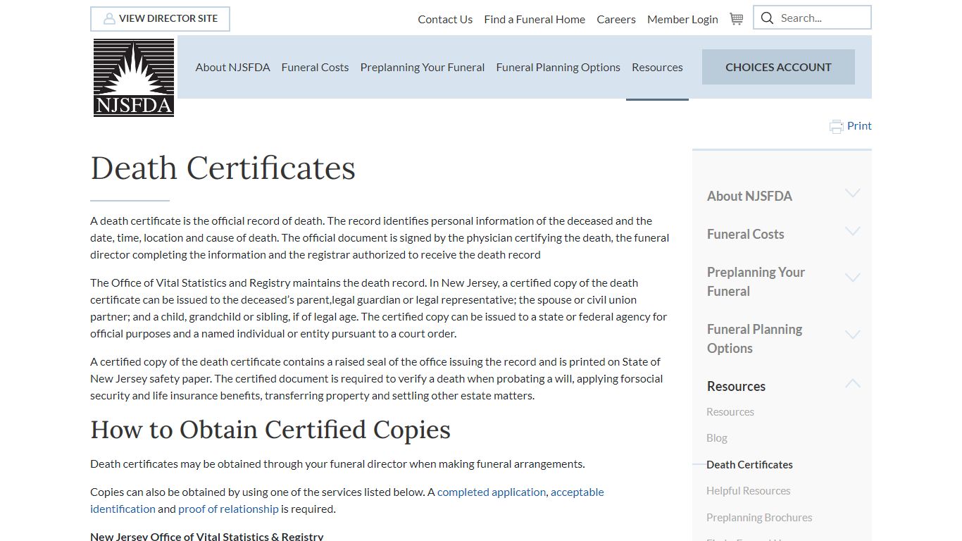
Task: Open Funeral Costs in main navigation
Action: coord(315,67)
